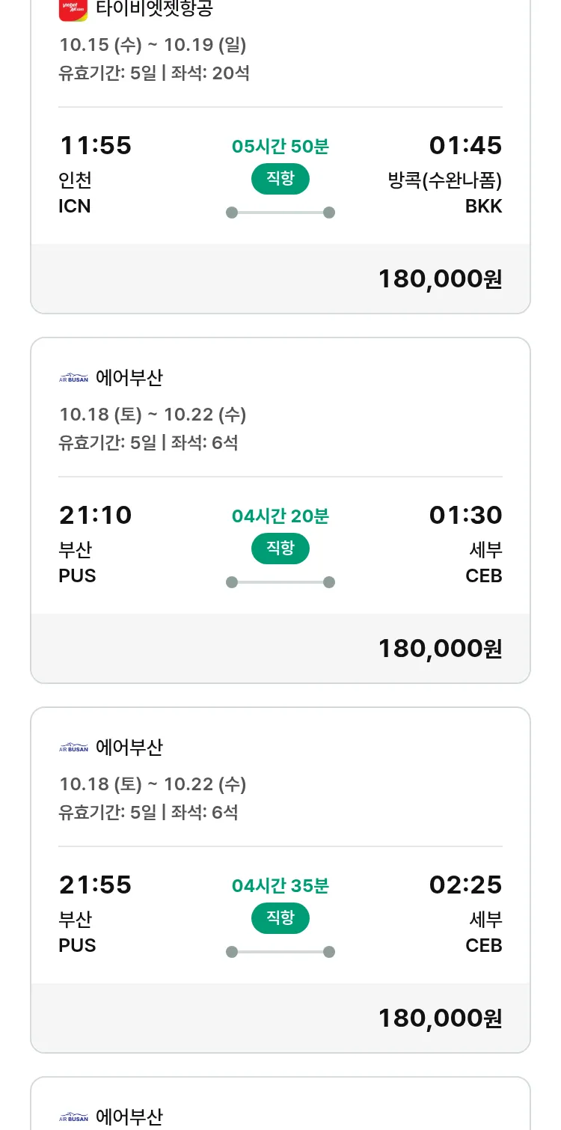
Task: Select the 180,000원 price on the Bangkok flight
Action: [440, 278]
